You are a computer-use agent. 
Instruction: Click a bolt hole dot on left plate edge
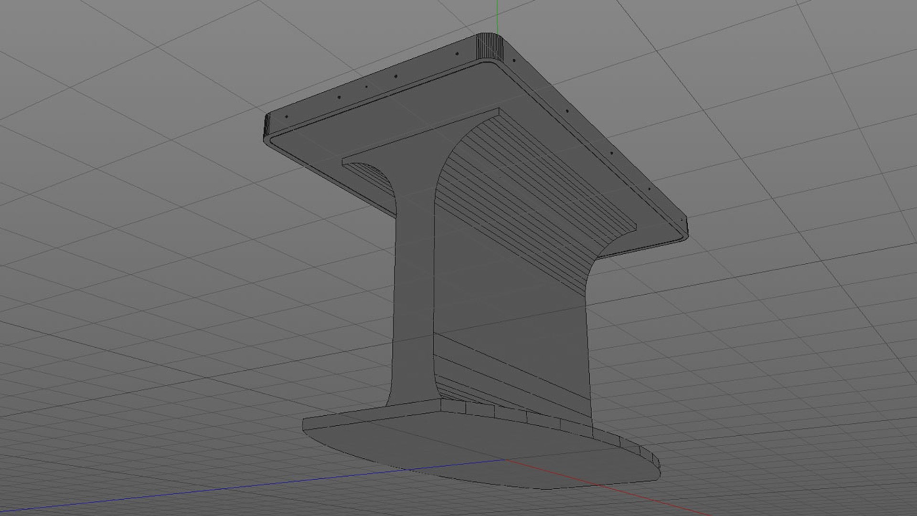tap(339, 97)
